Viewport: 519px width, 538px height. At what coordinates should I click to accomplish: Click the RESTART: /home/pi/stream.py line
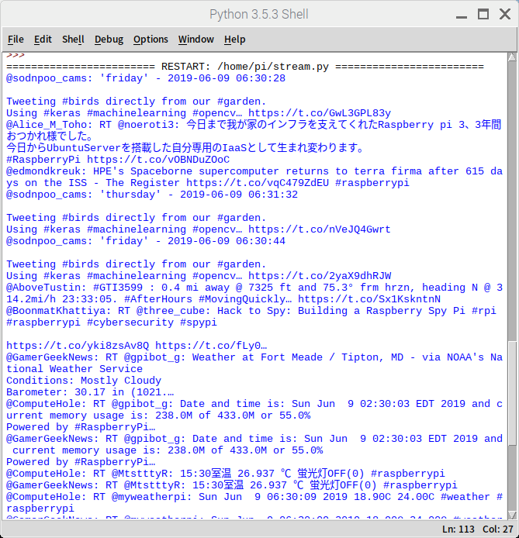(245, 67)
